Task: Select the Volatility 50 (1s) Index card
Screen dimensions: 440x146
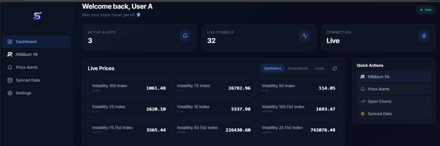Action: 214,130
